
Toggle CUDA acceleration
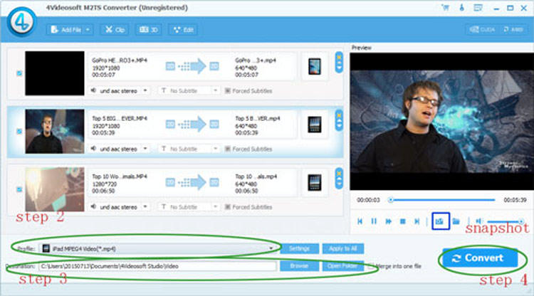[x=482, y=30]
